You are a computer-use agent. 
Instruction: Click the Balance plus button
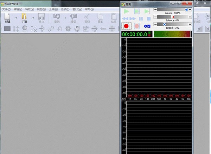tap(190, 17)
